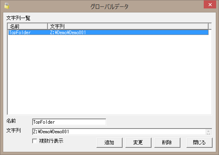Click the down arrow of 文字列 field
This screenshot has height=155, width=219.
point(209,134)
